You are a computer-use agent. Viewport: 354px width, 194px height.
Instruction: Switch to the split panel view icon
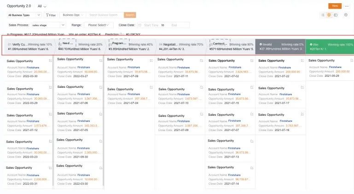(336, 15)
